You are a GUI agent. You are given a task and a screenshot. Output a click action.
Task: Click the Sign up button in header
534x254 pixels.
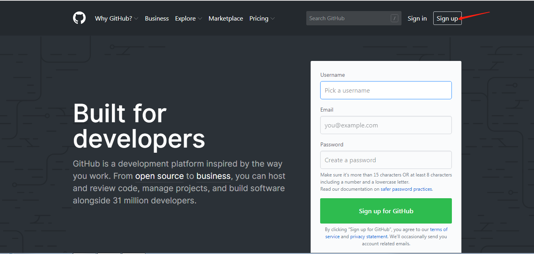[447, 18]
